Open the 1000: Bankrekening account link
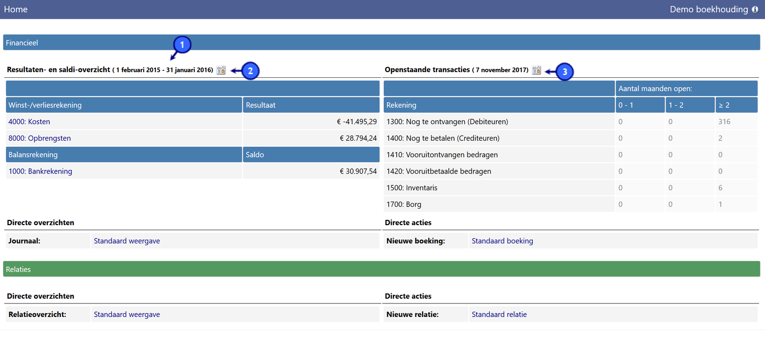This screenshot has width=765, height=362. (x=40, y=171)
